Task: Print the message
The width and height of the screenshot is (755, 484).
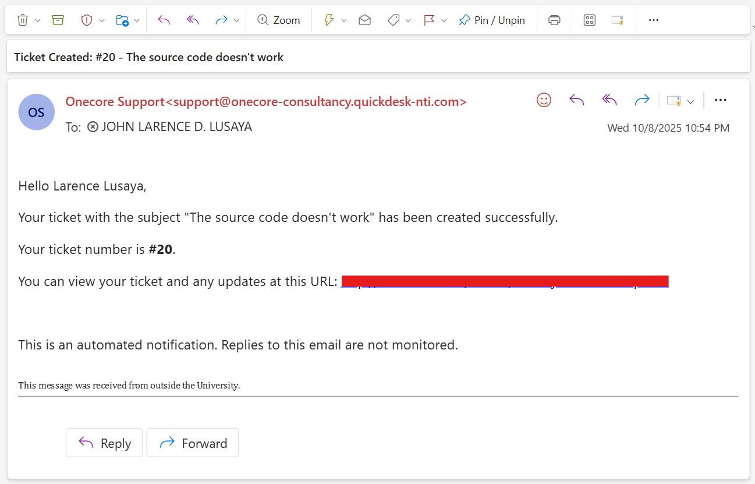Action: click(x=554, y=19)
